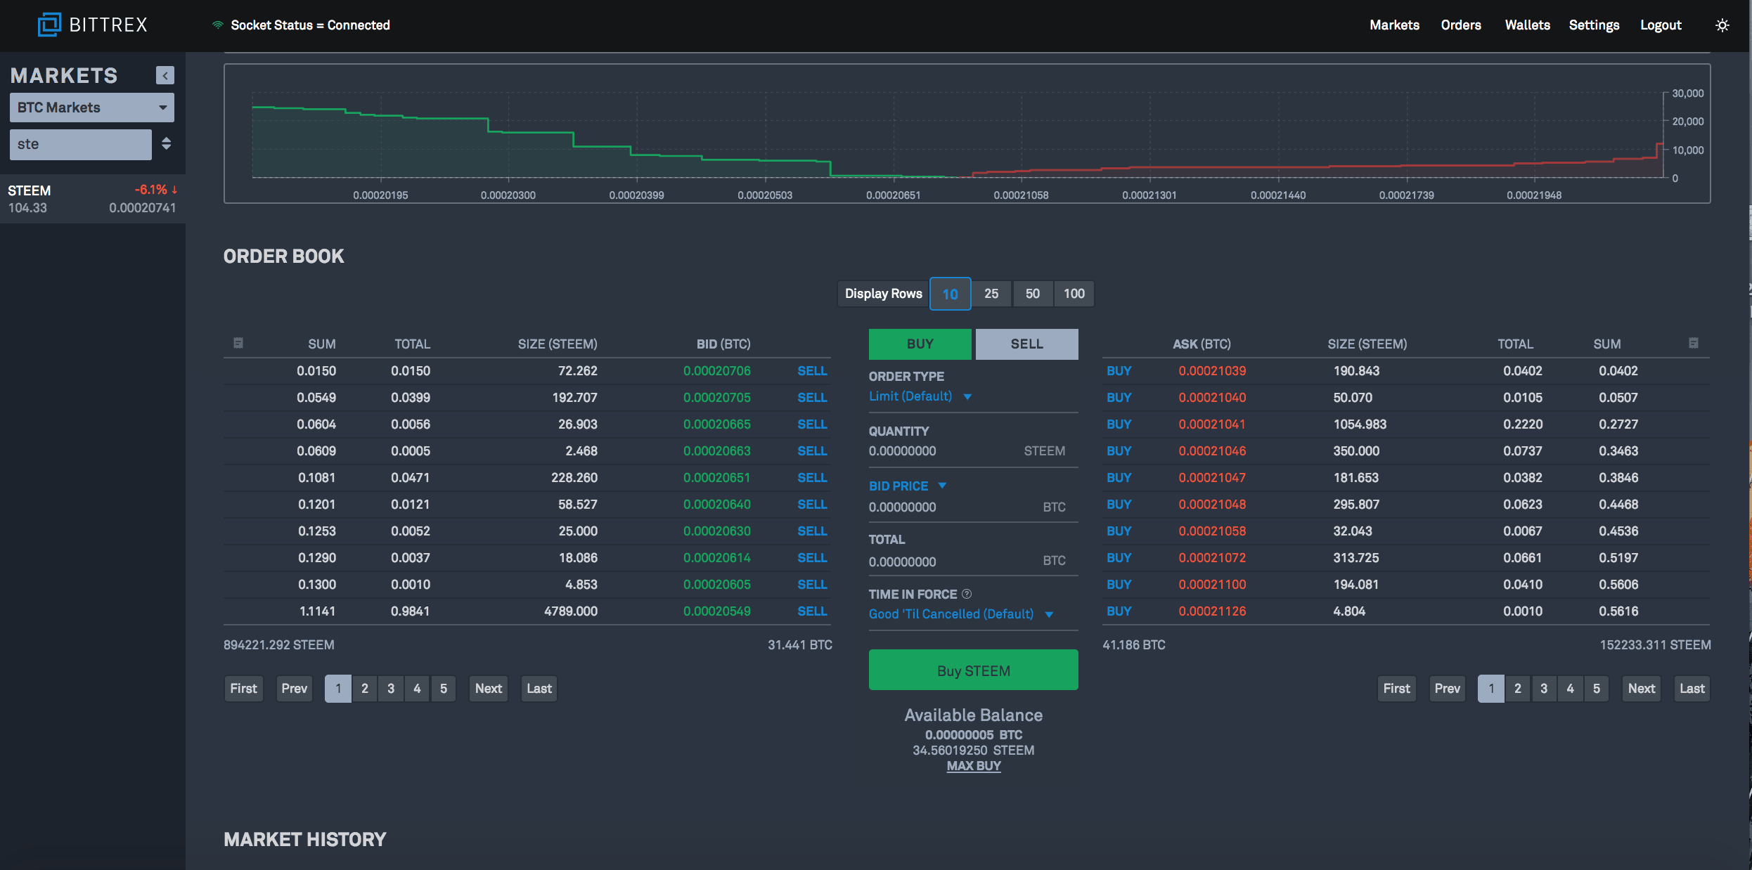This screenshot has height=870, width=1752.
Task: Select display rows 25 option
Action: pyautogui.click(x=990, y=294)
